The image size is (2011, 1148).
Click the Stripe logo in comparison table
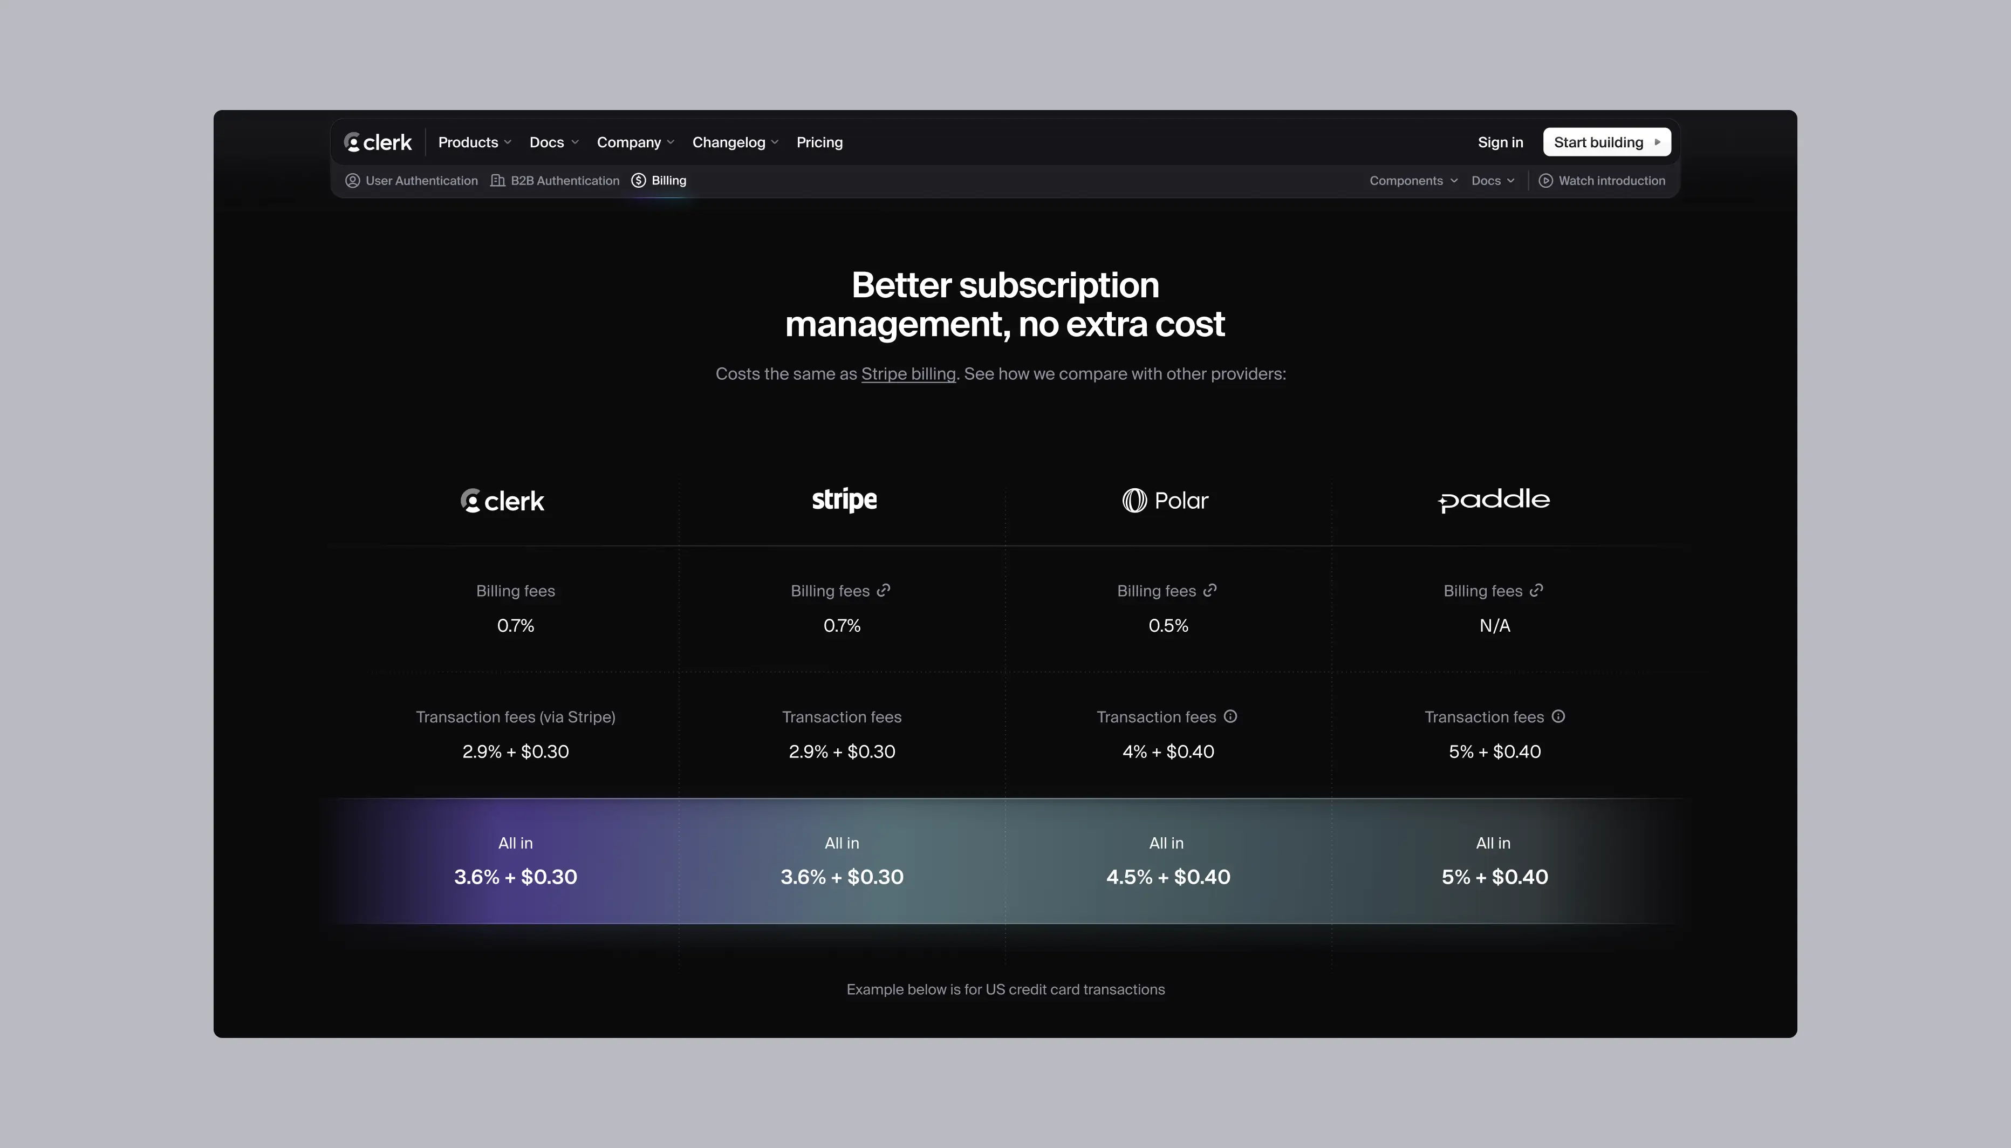pos(844,500)
